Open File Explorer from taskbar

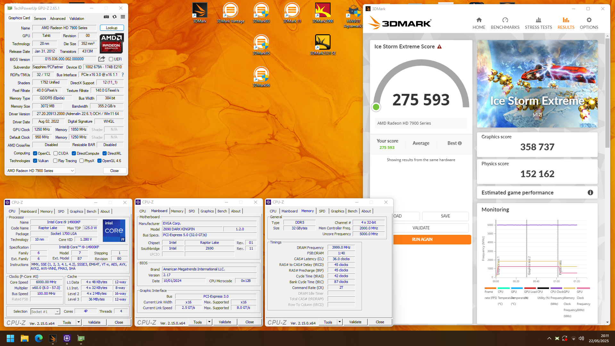pos(25,338)
